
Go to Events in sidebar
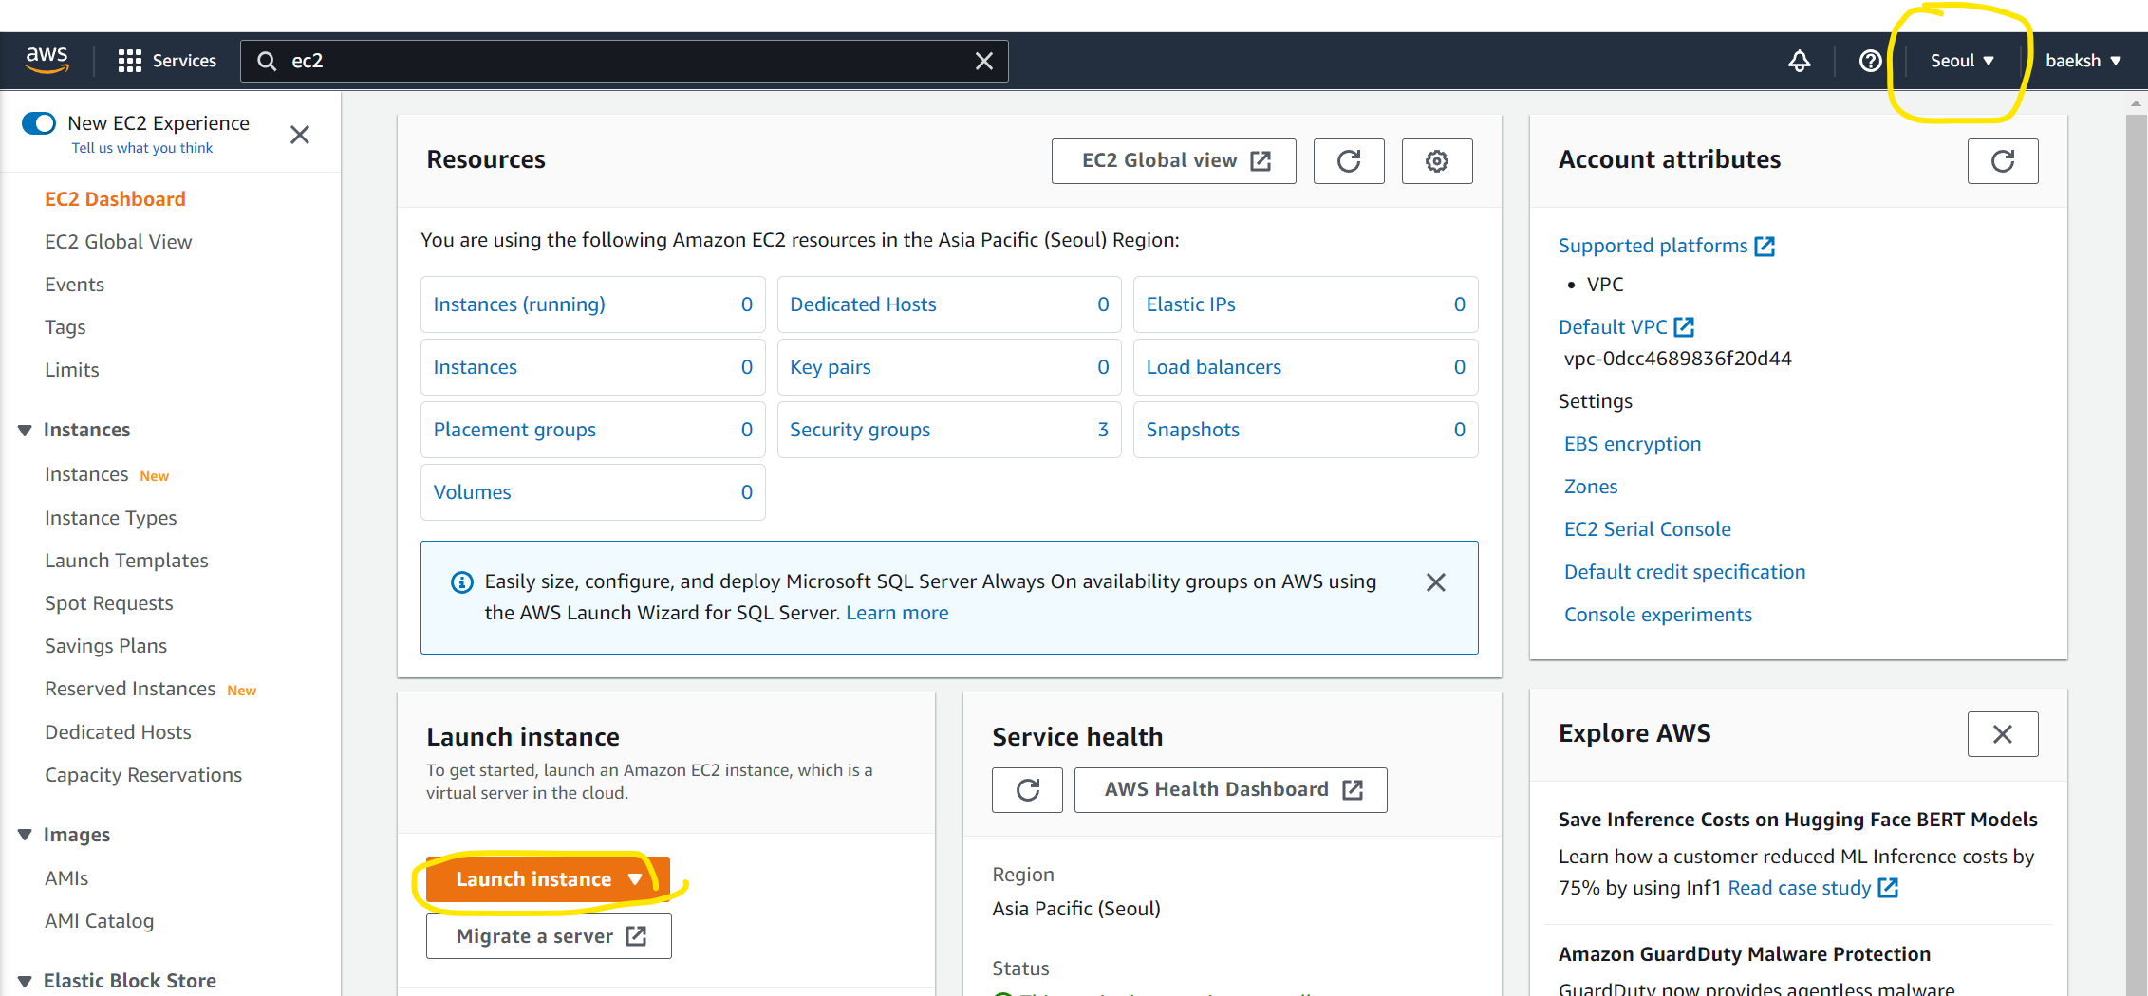[x=74, y=285]
